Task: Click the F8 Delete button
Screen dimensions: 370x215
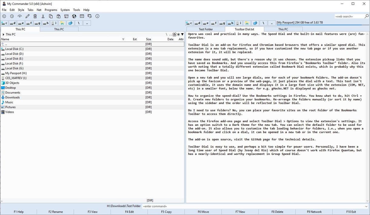Action: (x=277, y=212)
